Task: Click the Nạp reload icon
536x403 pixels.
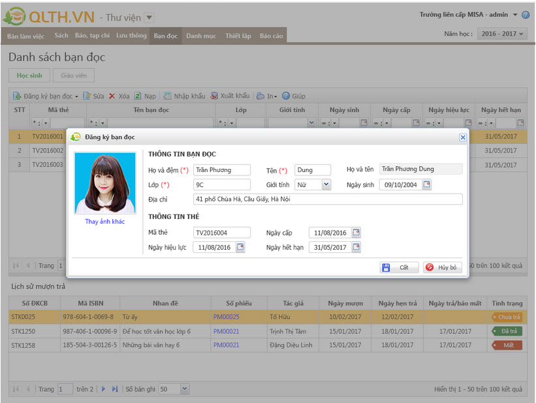Action: pos(138,96)
